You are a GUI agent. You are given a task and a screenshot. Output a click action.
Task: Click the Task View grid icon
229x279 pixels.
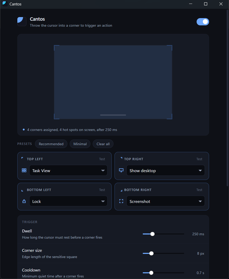coord(24,170)
